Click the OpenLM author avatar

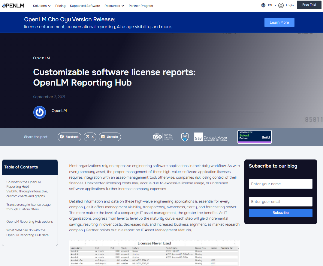pyautogui.click(x=40, y=113)
